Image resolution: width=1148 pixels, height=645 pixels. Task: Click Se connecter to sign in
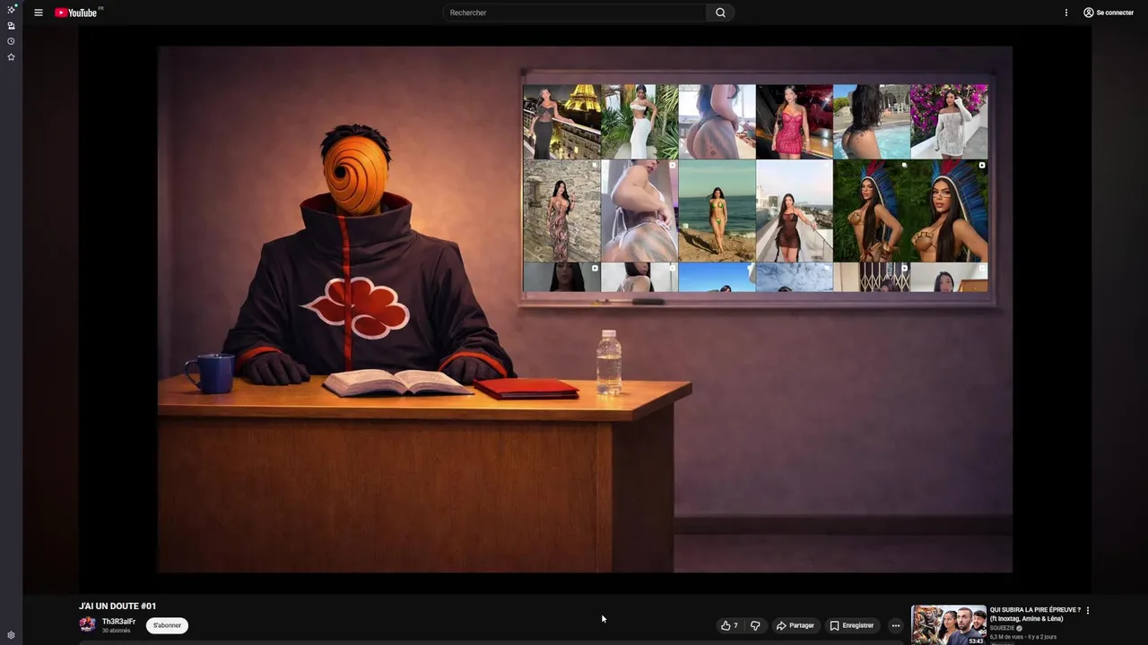coord(1109,13)
